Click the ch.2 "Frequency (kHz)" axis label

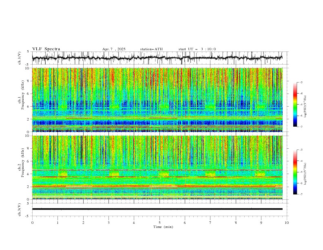(23, 163)
